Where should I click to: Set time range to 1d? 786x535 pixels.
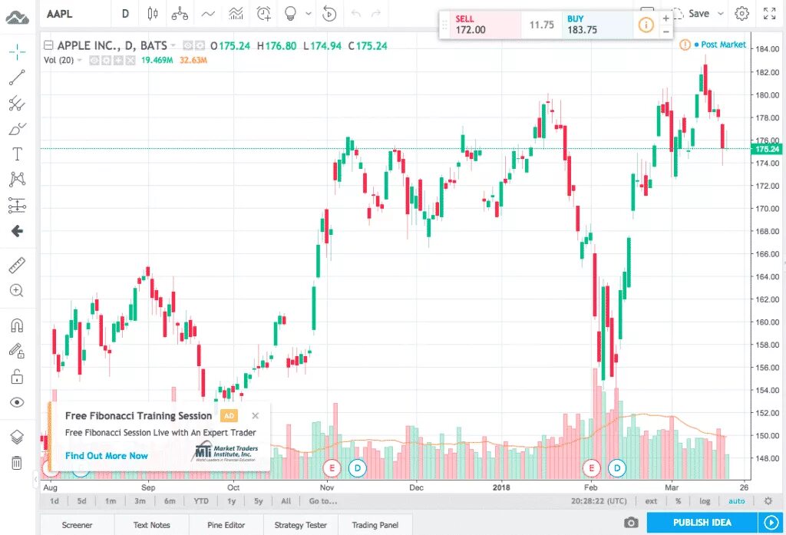(54, 501)
